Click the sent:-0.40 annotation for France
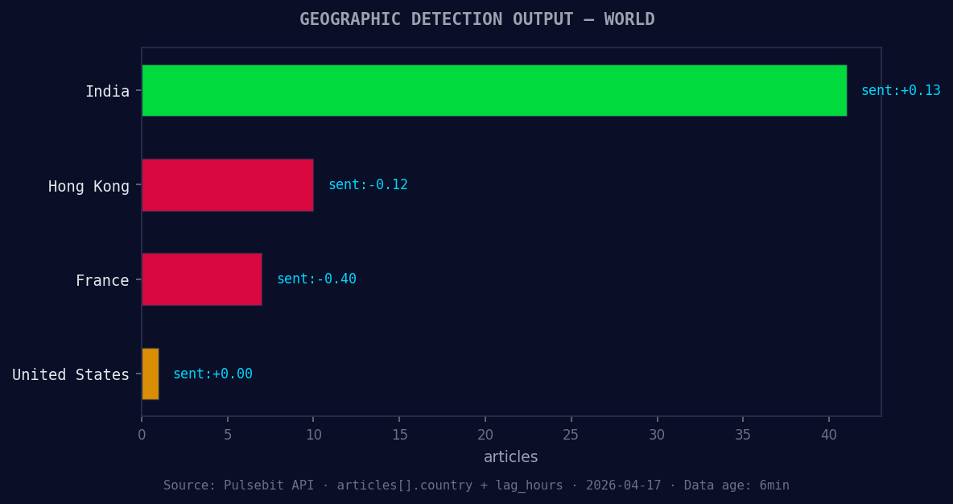The image size is (953, 504). pyautogui.click(x=316, y=279)
